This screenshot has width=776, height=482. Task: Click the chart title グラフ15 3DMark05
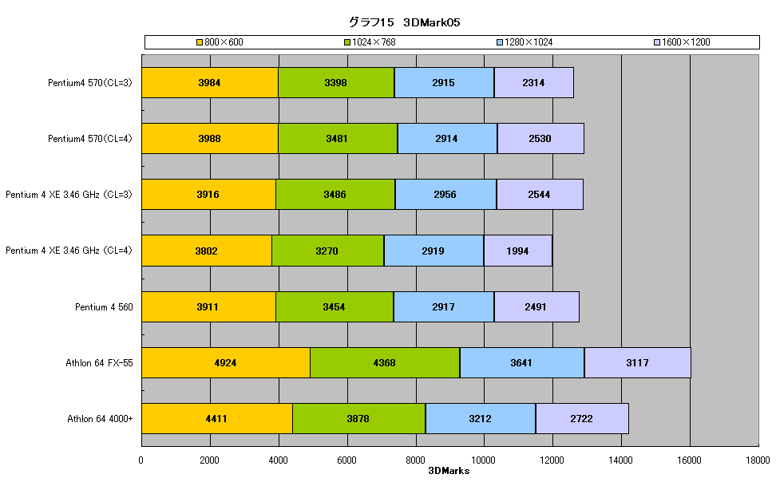tap(404, 22)
